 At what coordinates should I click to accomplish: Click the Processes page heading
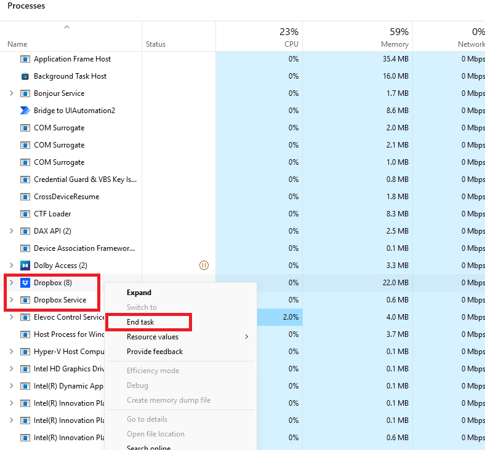(x=26, y=6)
